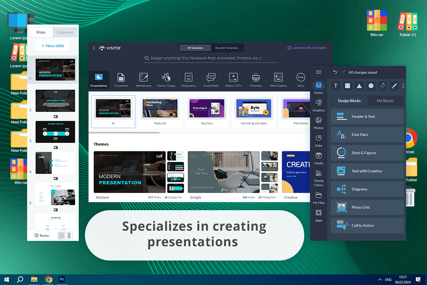Select the square shape tool
This screenshot has width=427, height=285.
tap(347, 86)
